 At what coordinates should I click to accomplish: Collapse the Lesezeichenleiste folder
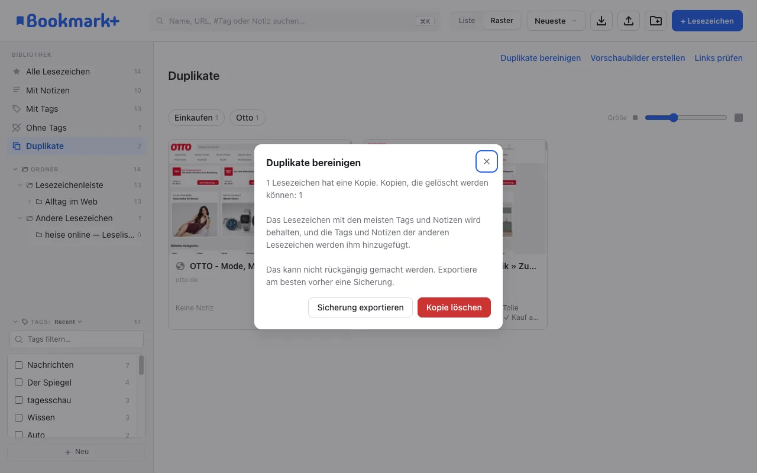tap(20, 185)
